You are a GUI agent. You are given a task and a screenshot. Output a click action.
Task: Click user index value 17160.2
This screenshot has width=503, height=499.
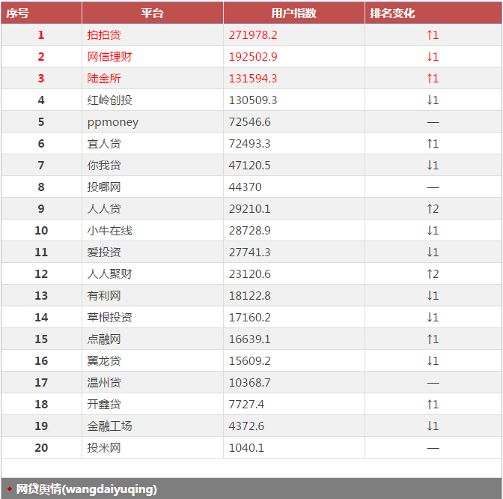[x=249, y=317]
